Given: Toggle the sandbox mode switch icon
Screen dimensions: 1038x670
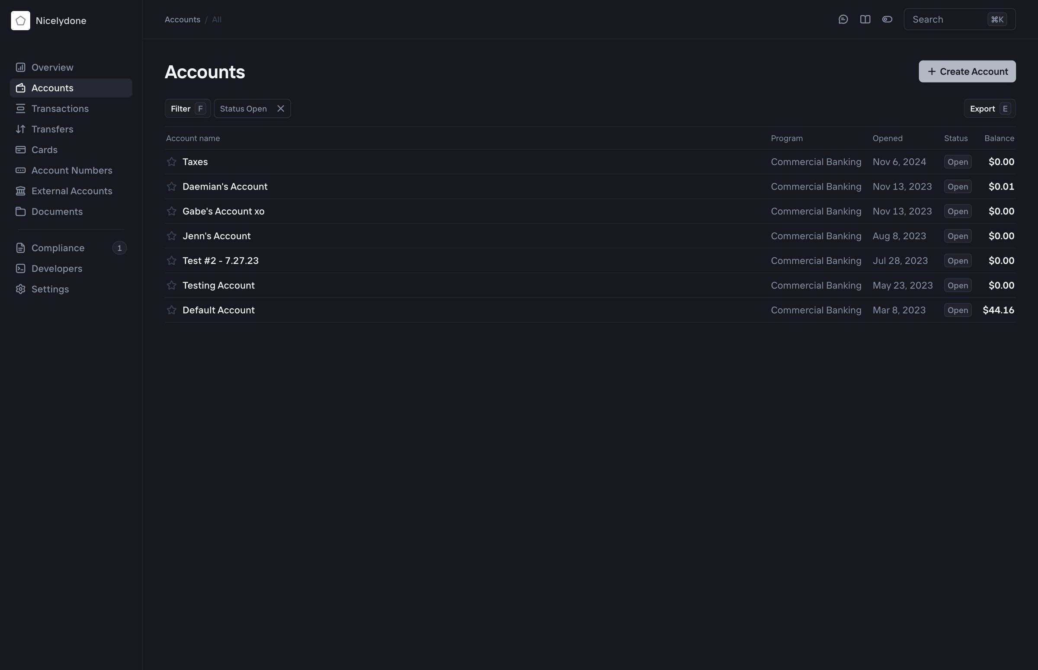Looking at the screenshot, I should 887,19.
